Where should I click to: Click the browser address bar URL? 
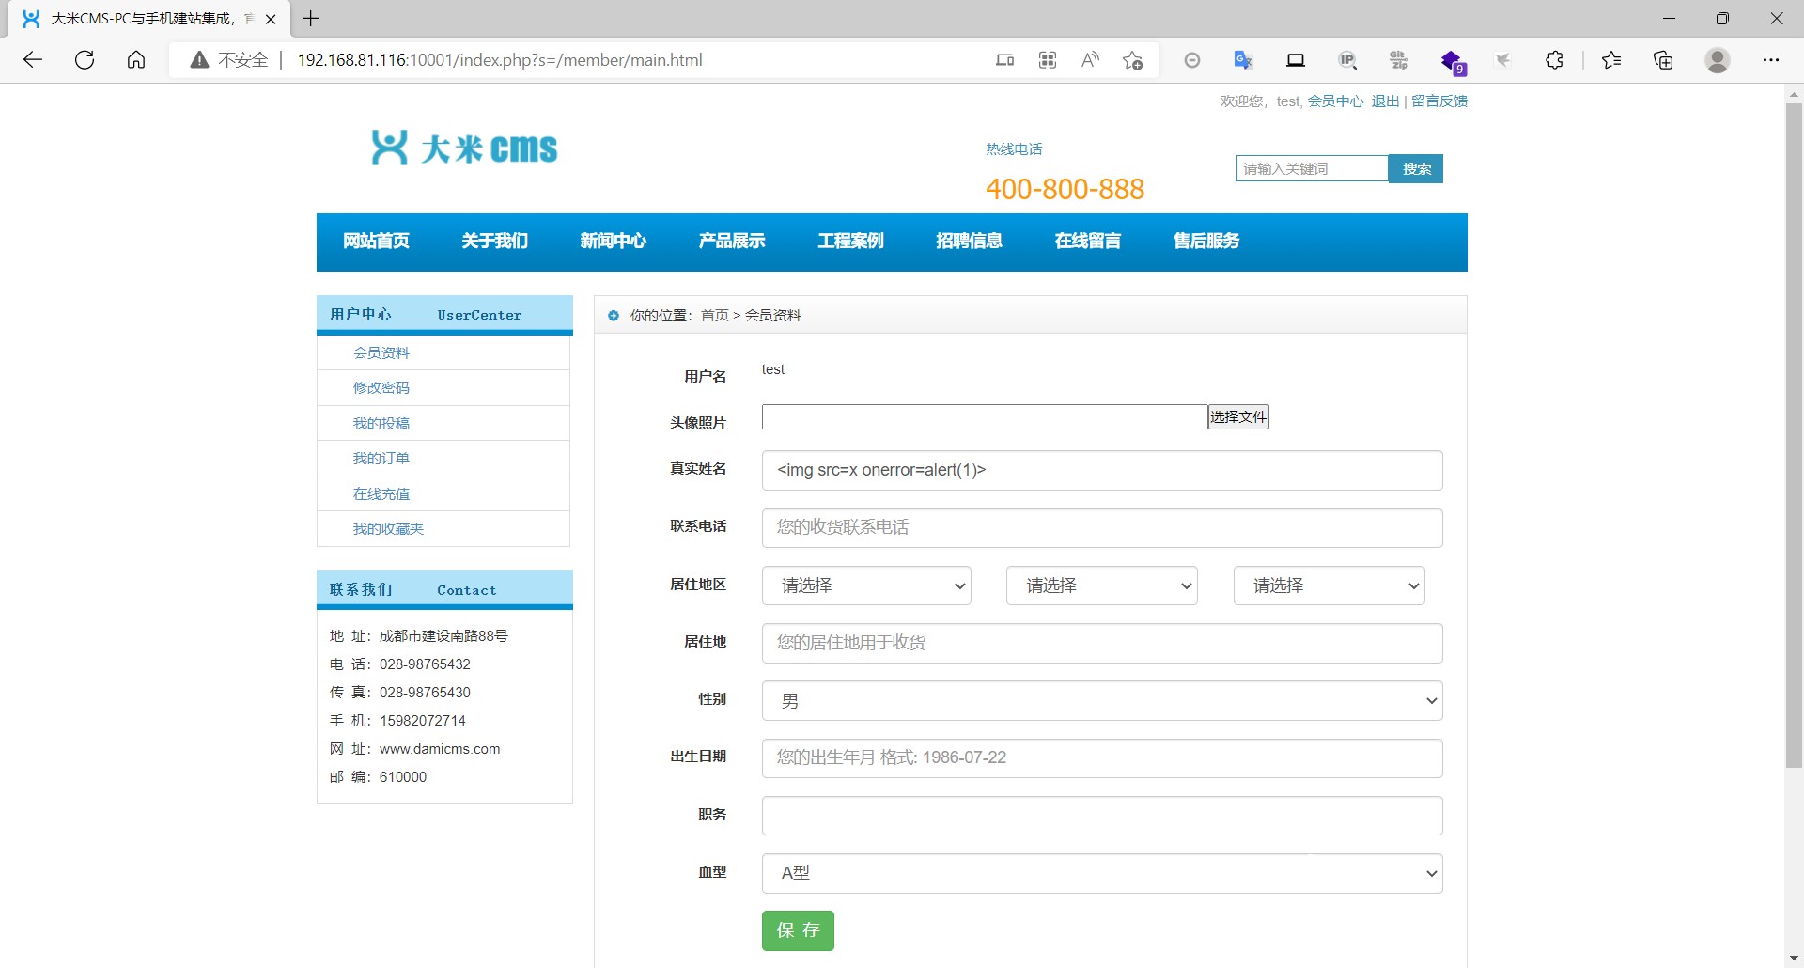click(500, 60)
